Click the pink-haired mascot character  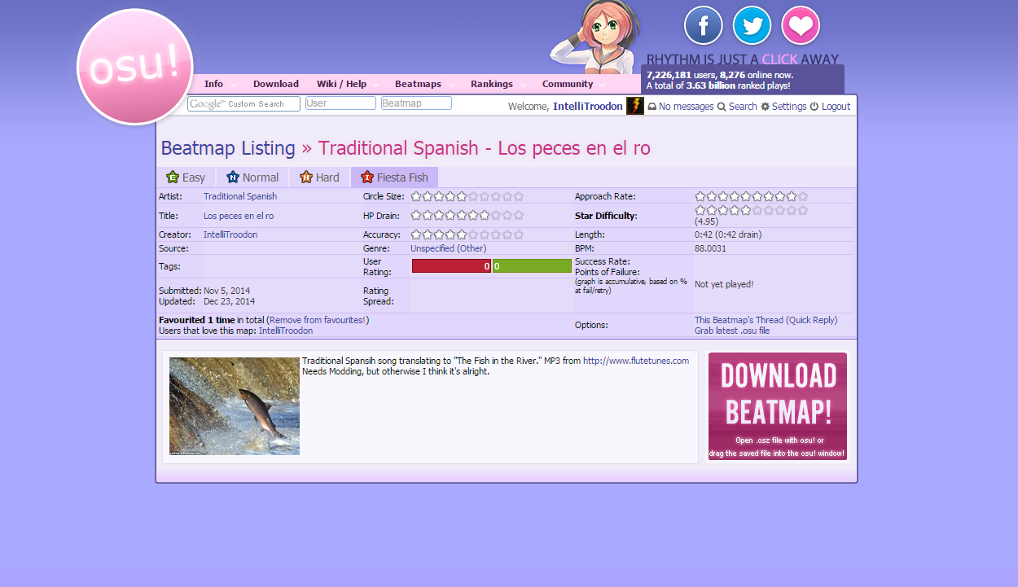coord(595,37)
